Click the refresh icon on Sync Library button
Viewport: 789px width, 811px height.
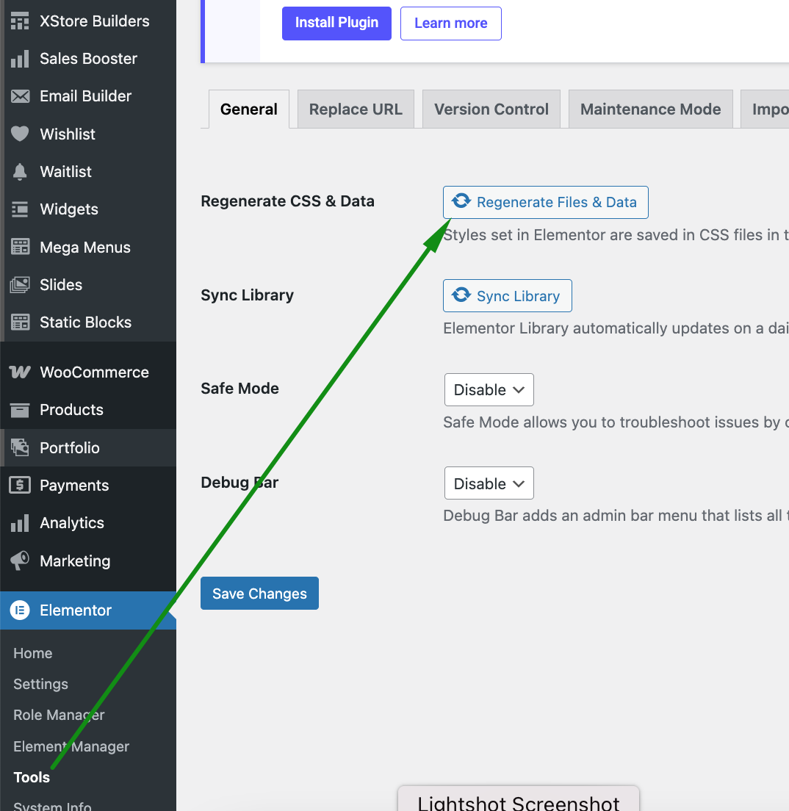click(x=461, y=295)
